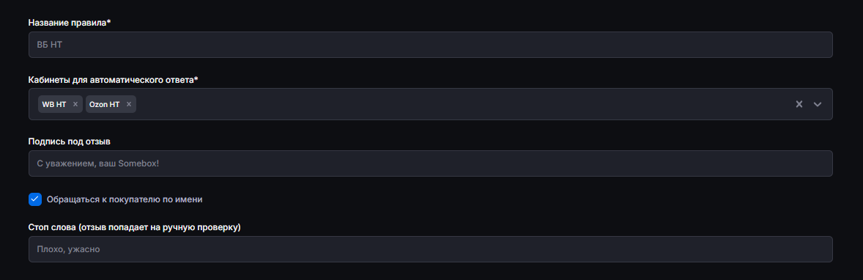The width and height of the screenshot is (863, 280).
Task: Click the 'Название правила' field label
Action: 70,22
